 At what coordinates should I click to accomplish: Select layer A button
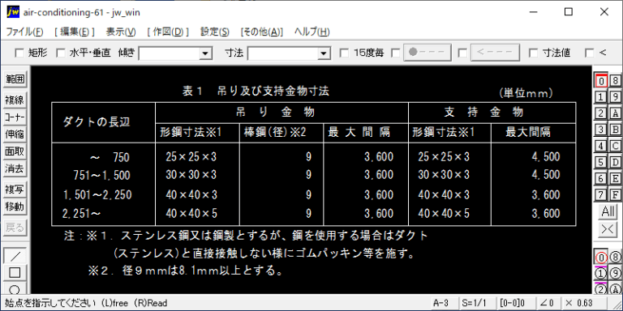click(615, 113)
